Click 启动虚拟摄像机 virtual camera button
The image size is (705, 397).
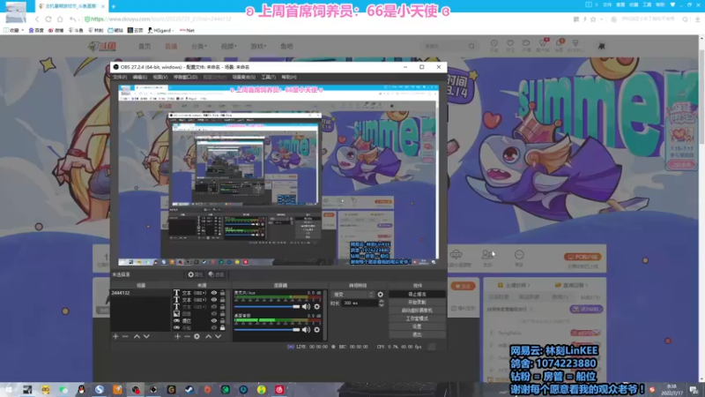coord(417,311)
